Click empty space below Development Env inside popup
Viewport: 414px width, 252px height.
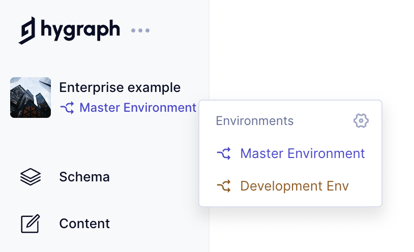tap(290, 200)
